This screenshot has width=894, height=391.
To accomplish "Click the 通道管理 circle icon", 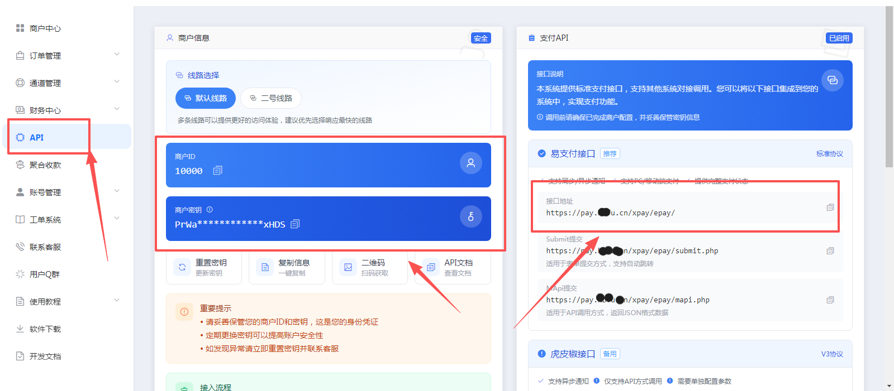I will pyautogui.click(x=20, y=83).
